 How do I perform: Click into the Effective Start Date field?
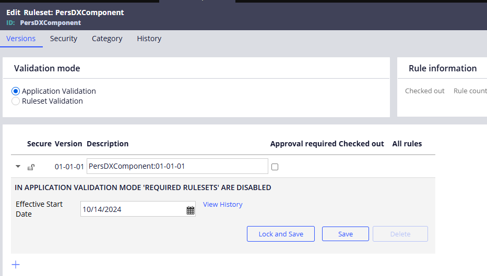click(133, 209)
